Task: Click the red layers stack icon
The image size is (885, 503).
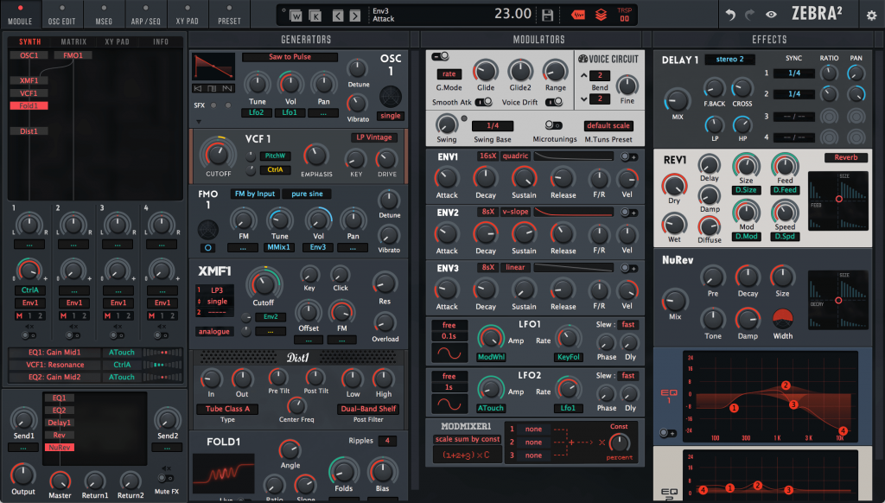Action: [x=602, y=15]
